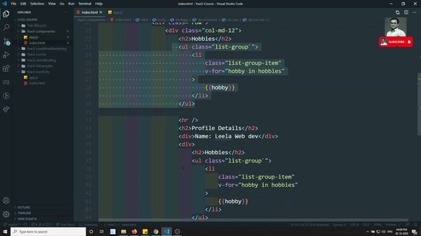The width and height of the screenshot is (421, 236).
Task: Expand the Vue-lifecycle folder
Action: pos(43,26)
